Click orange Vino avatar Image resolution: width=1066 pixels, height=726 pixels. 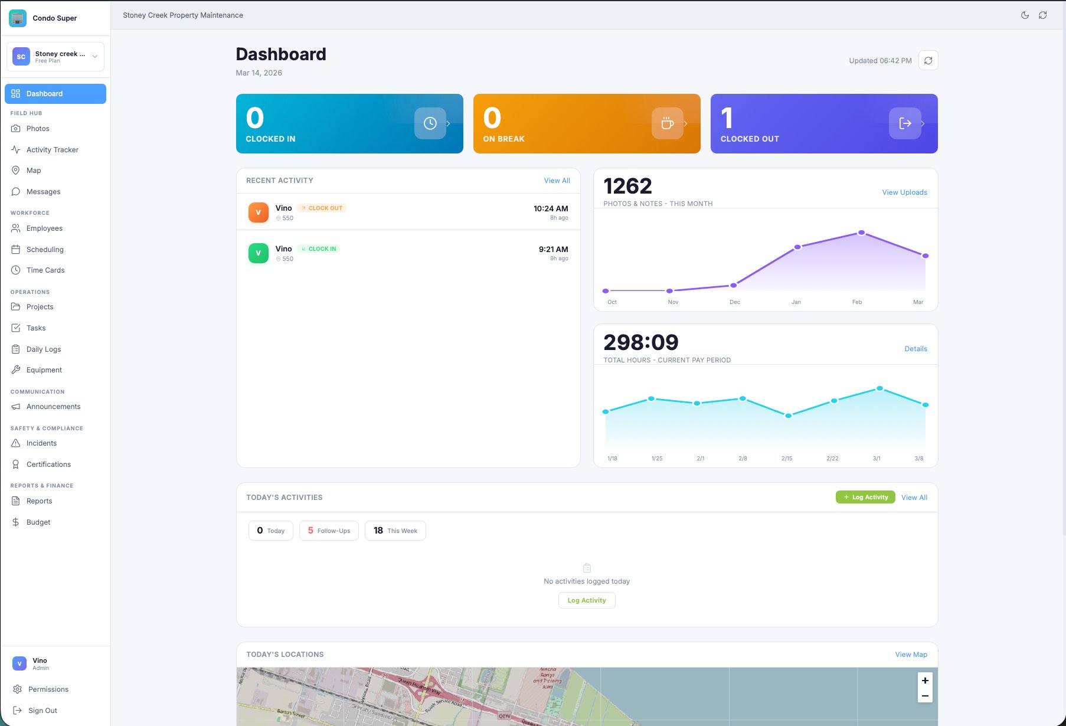pos(258,212)
